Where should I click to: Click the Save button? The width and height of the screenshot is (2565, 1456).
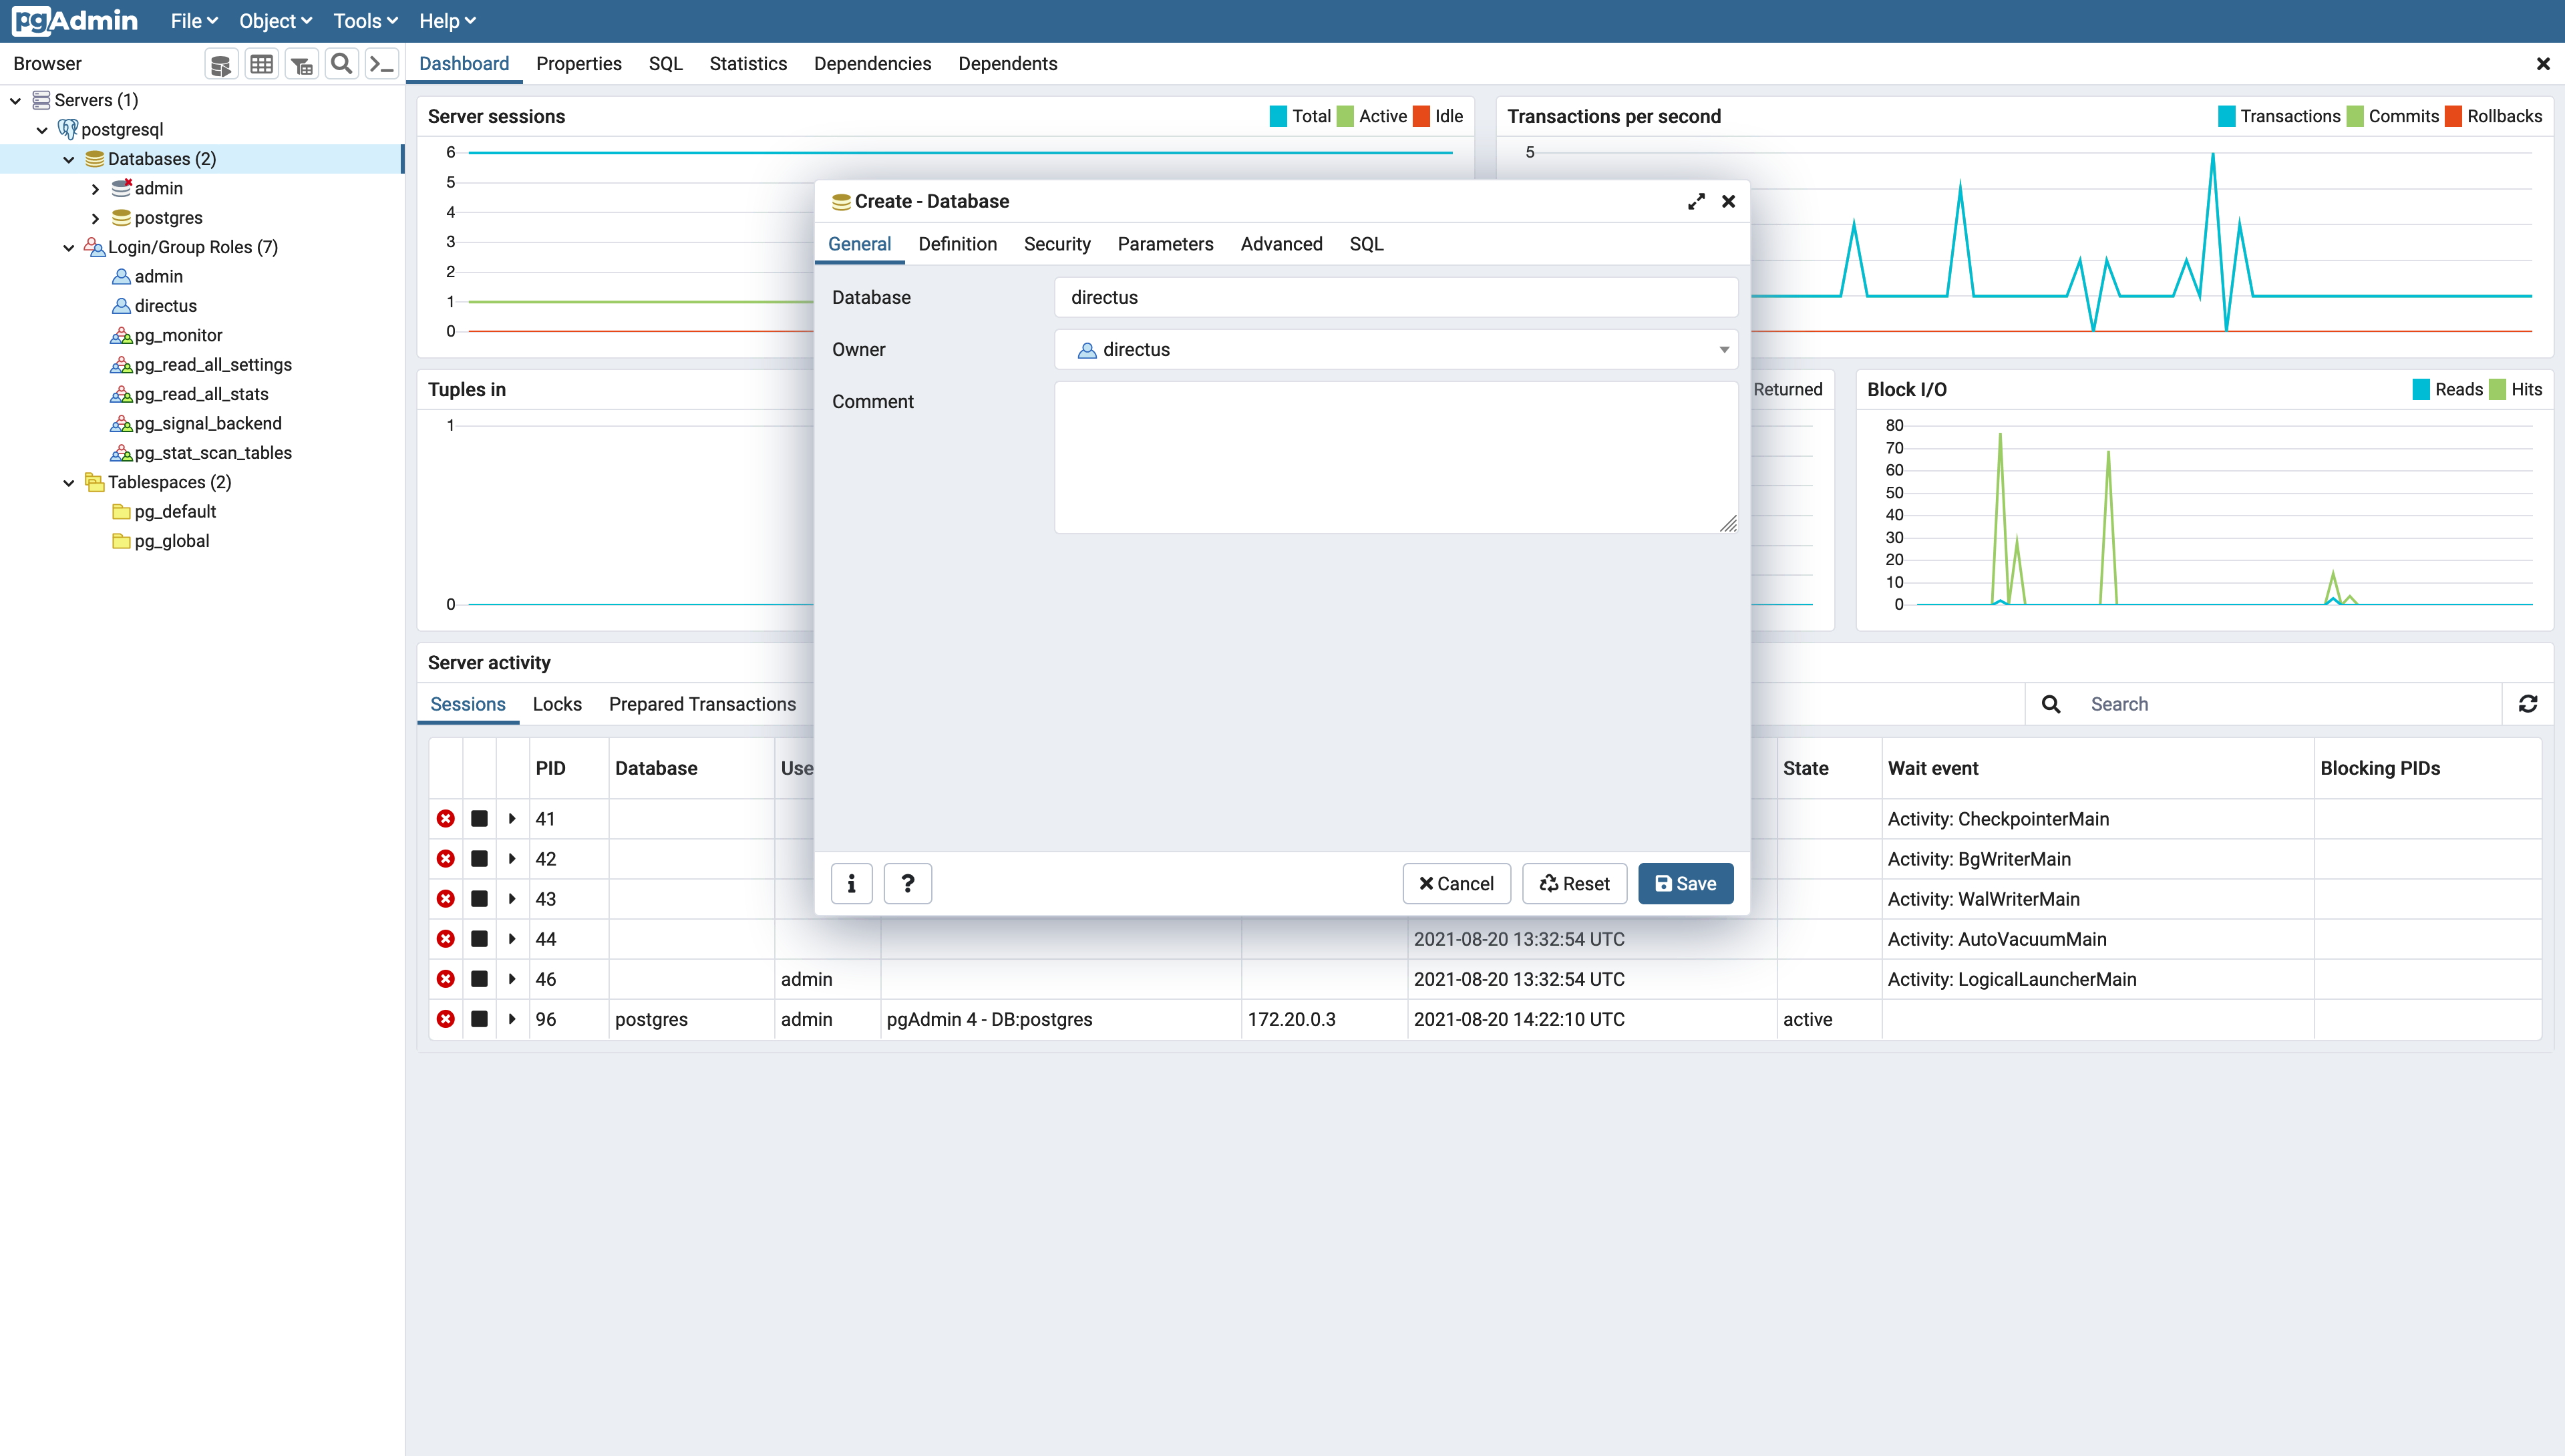(1685, 883)
